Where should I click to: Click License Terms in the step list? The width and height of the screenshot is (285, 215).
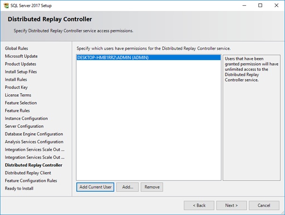click(x=18, y=95)
